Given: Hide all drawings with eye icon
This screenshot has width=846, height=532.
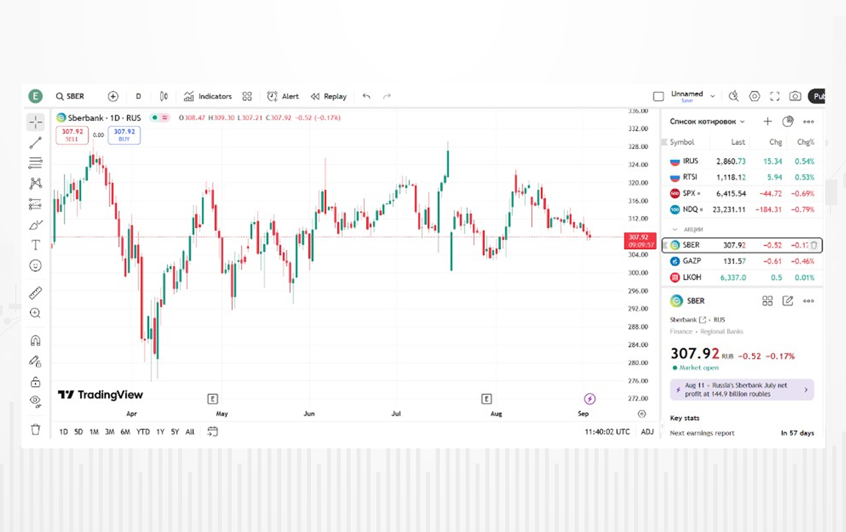Looking at the screenshot, I should [x=35, y=401].
